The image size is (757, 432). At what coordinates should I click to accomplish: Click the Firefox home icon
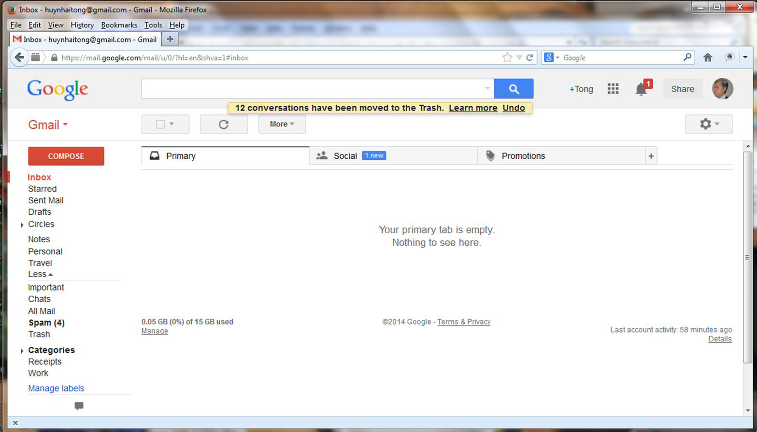coord(707,57)
